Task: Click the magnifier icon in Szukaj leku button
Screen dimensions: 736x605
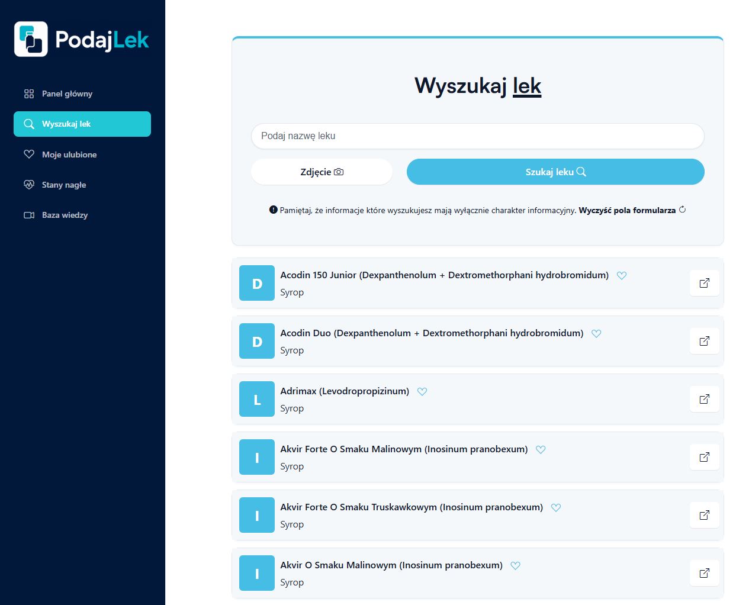Action: (581, 172)
